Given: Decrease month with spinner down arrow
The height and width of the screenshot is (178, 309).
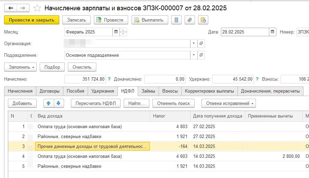Looking at the screenshot, I should pos(123,34).
